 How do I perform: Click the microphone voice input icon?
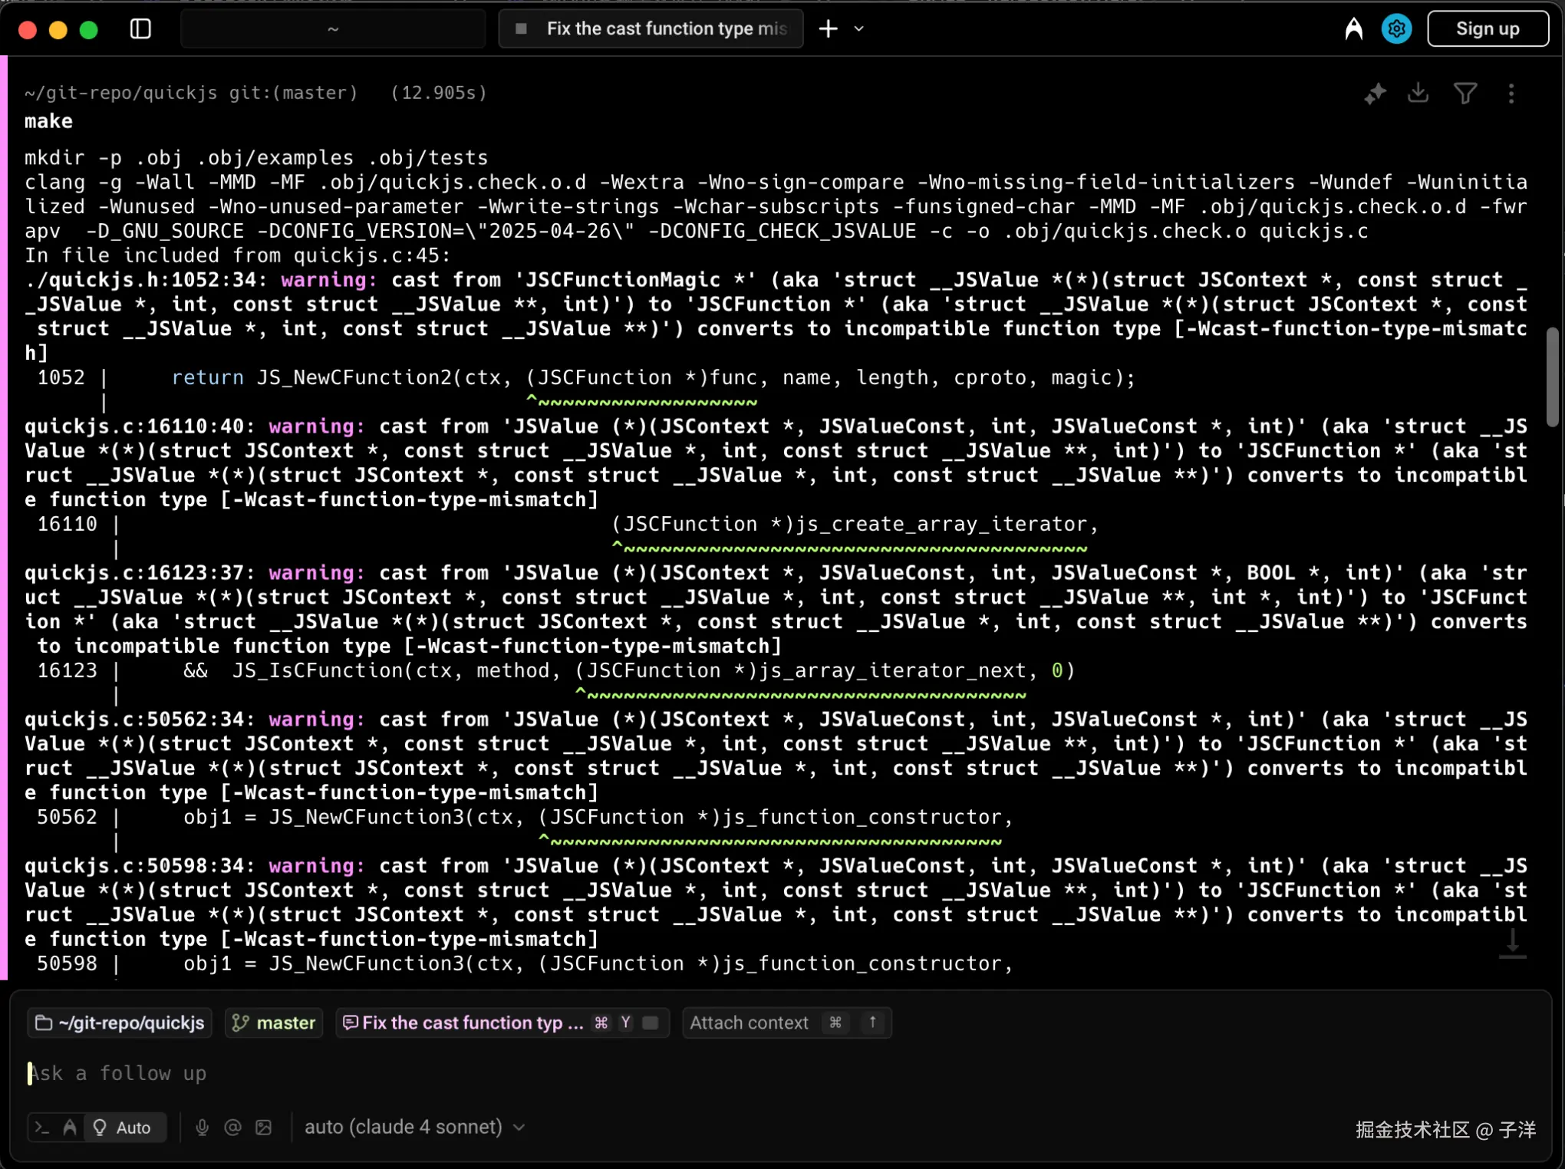pos(202,1127)
